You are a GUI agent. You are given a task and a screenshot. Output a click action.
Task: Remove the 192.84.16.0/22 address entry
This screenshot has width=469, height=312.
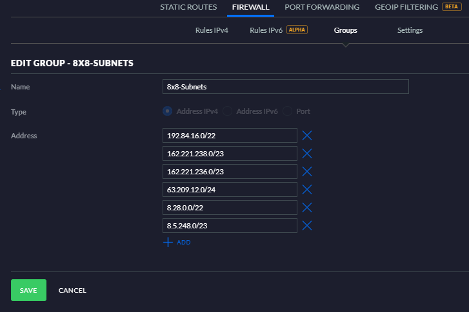tap(307, 136)
